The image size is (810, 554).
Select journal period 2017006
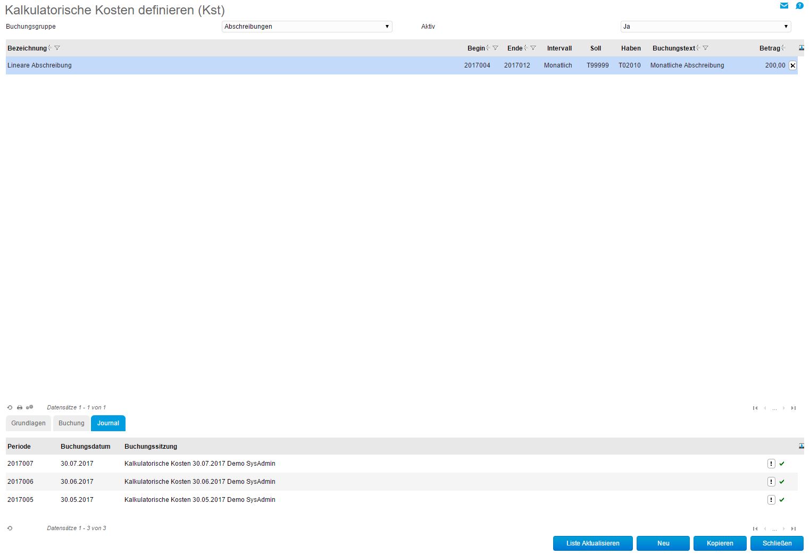20,482
